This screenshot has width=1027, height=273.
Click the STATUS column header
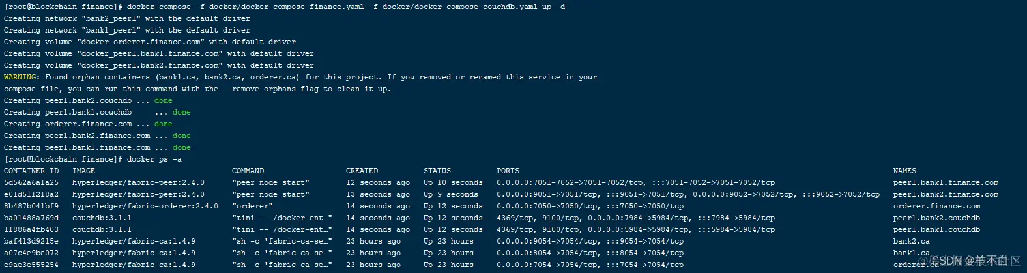[x=437, y=171]
